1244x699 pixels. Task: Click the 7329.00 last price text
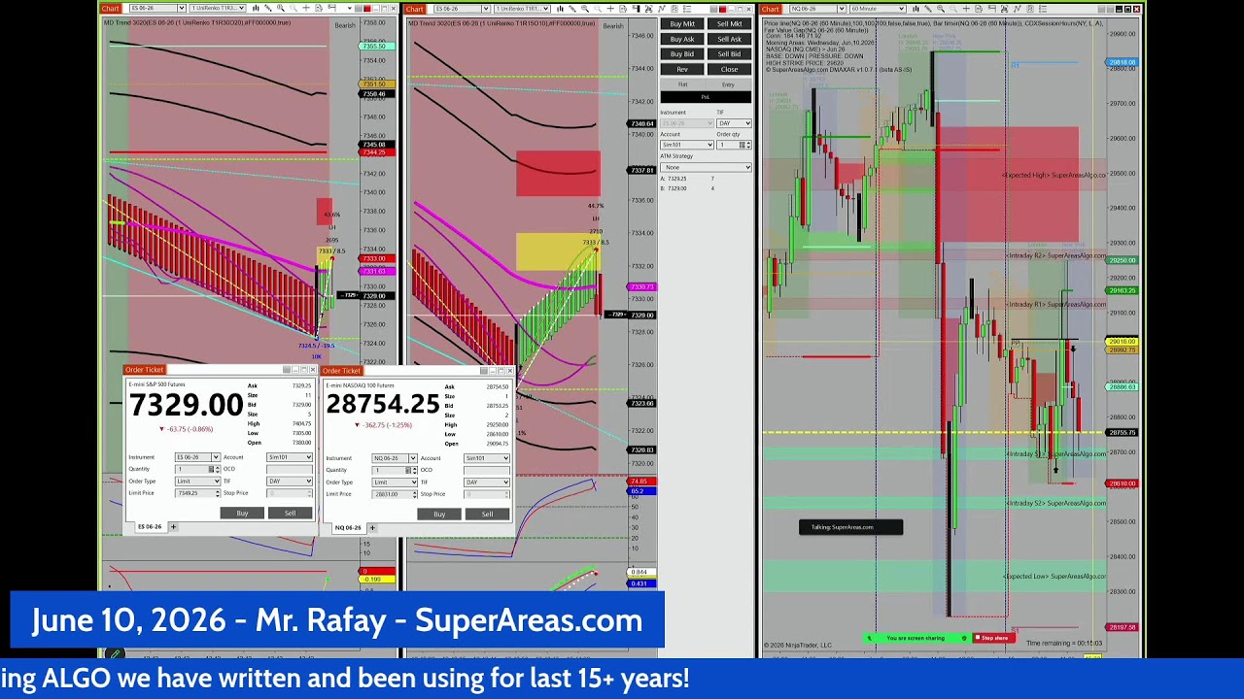click(x=187, y=405)
